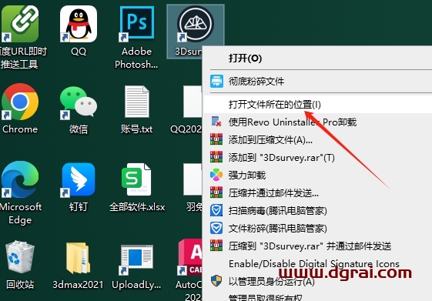Select the QQ202... file icon

[193, 102]
